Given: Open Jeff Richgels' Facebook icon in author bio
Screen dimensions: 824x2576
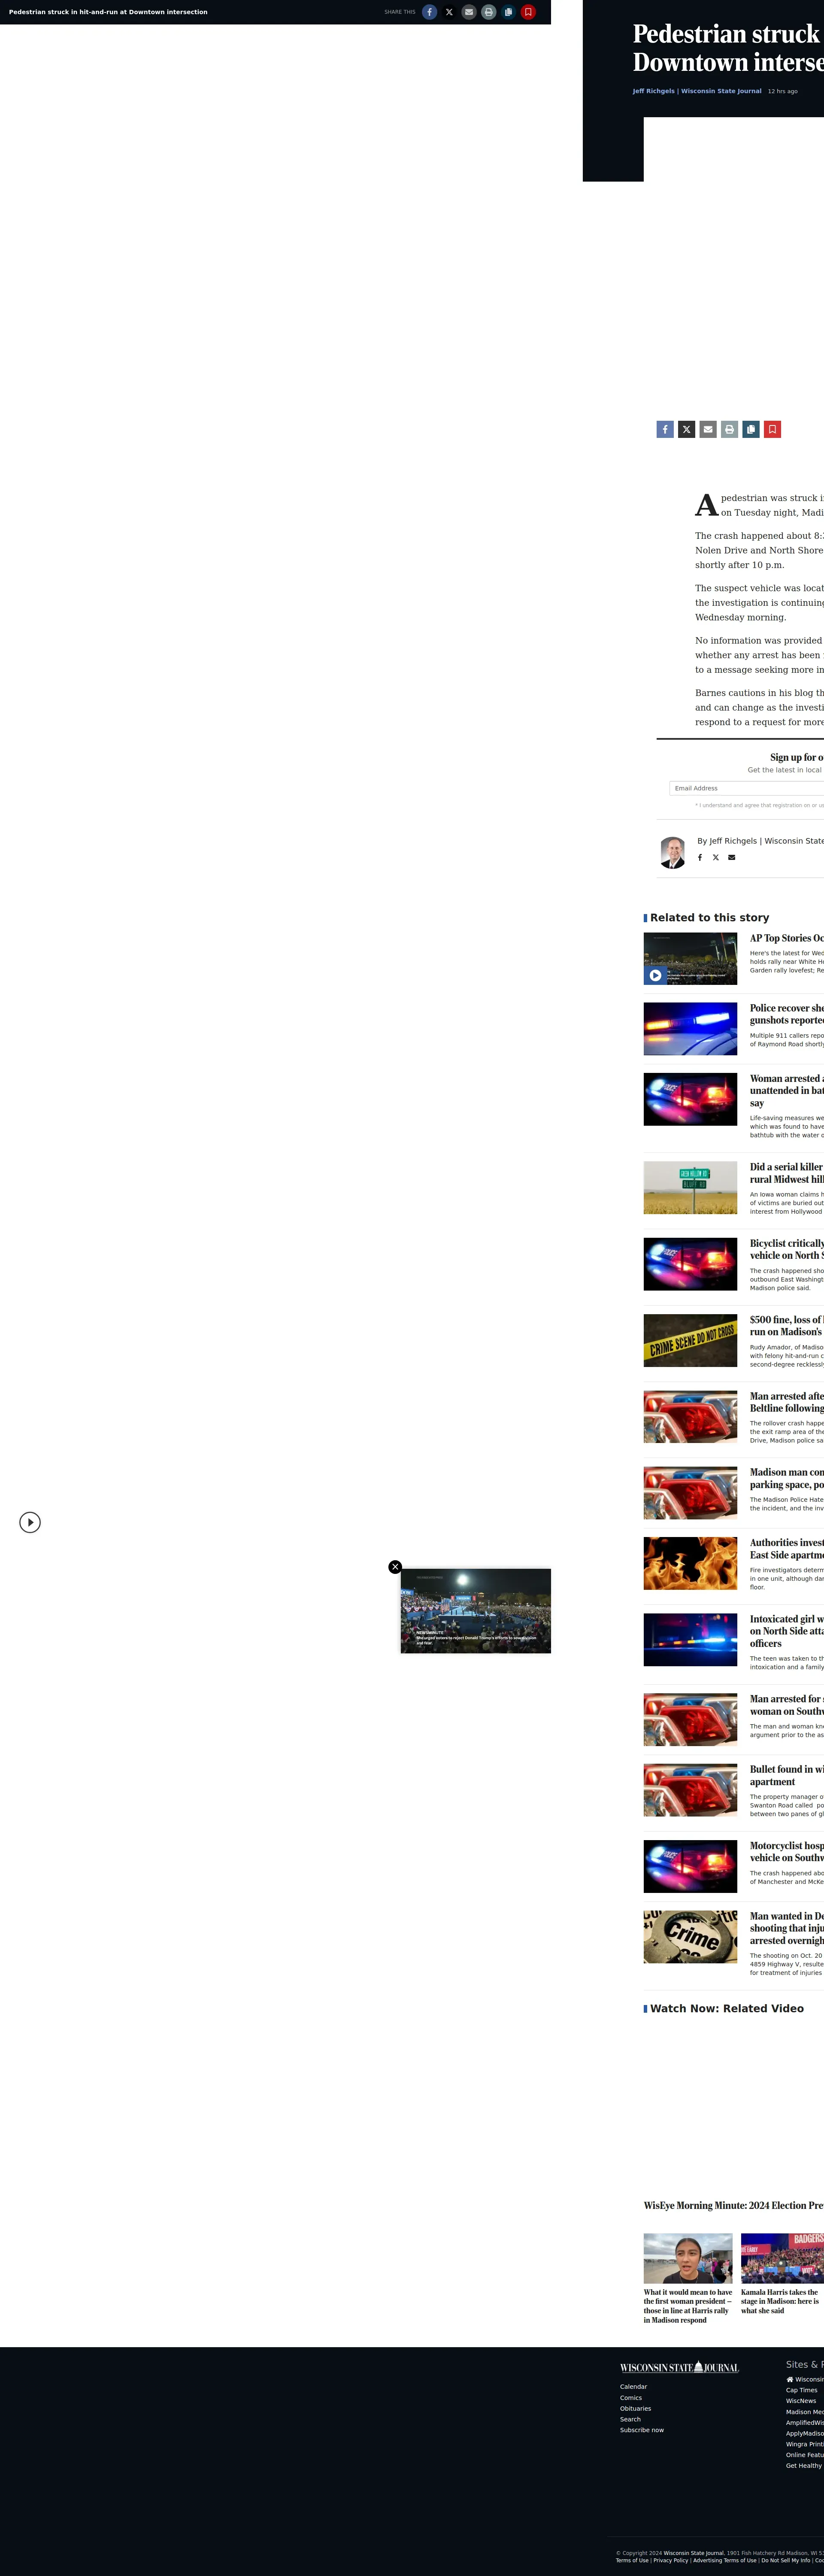Looking at the screenshot, I should (x=700, y=857).
